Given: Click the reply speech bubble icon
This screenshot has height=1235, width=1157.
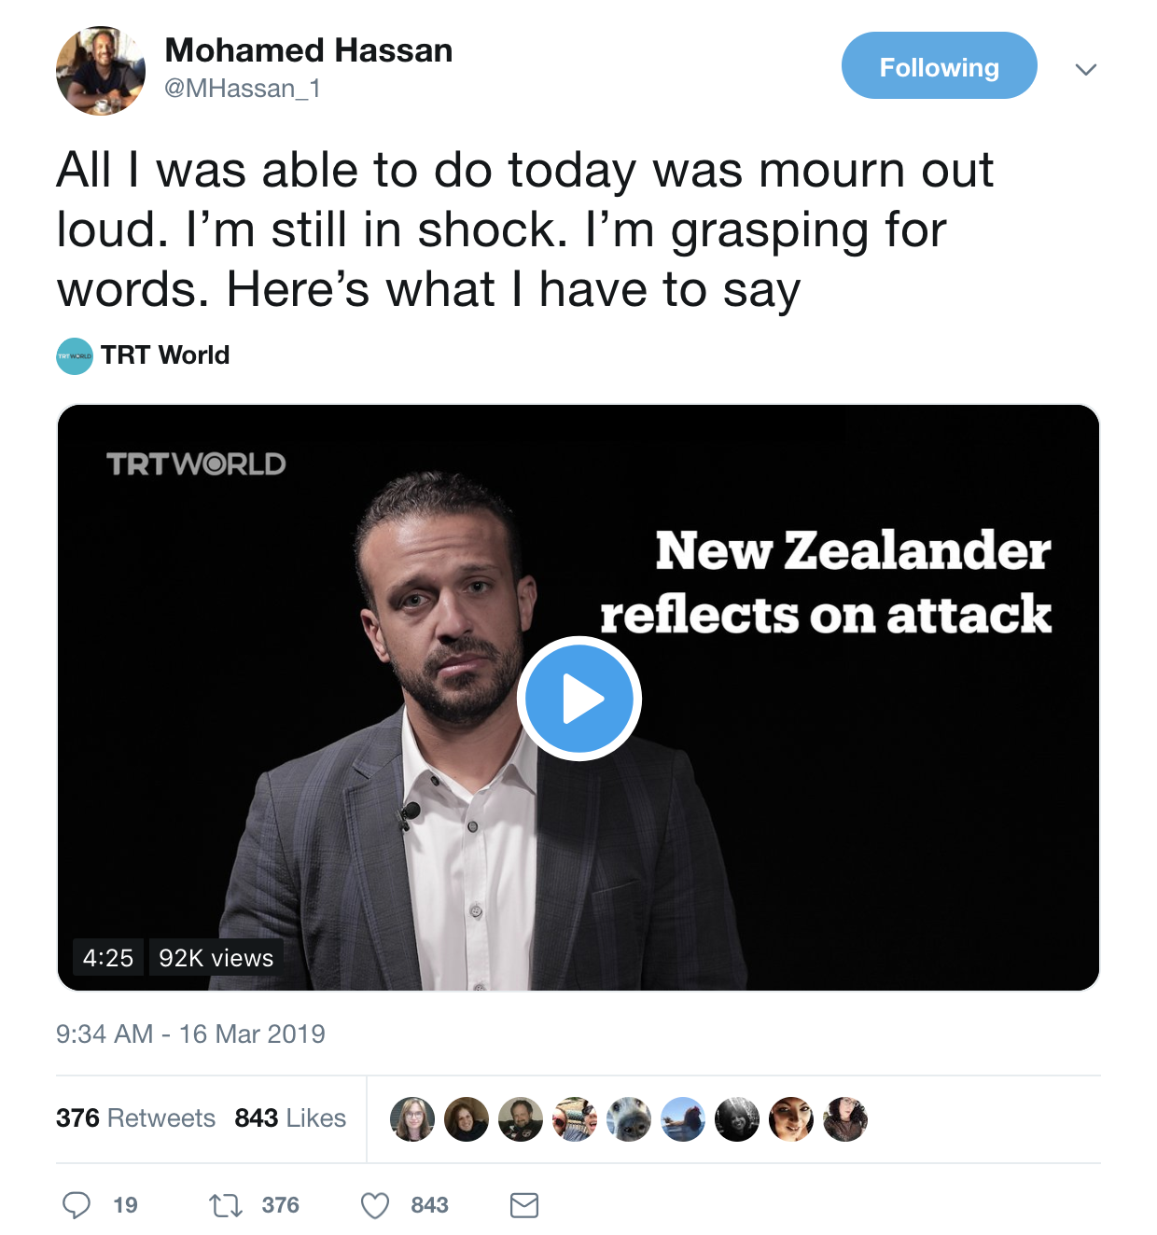Looking at the screenshot, I should pyautogui.click(x=77, y=1205).
